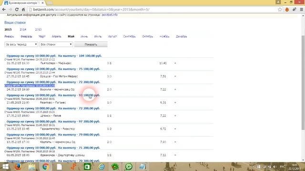
Task: Click bet header with payout 97 200,00 руб.
Action: [53, 122]
